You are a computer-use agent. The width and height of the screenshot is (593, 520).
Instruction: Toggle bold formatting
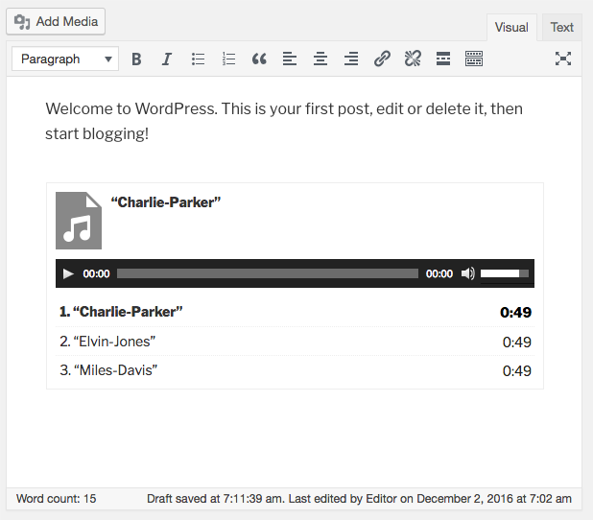136,59
